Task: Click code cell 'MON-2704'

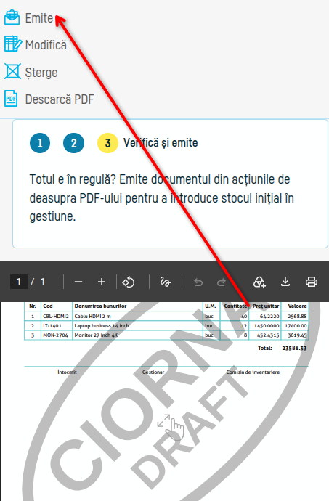Action: point(55,335)
